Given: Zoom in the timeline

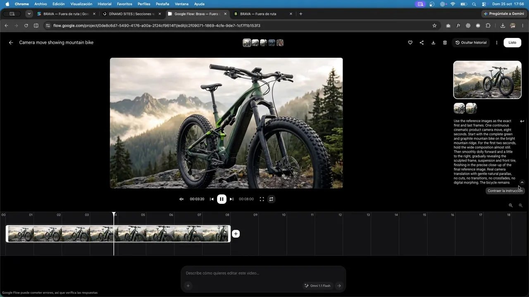Looking at the screenshot, I should pyautogui.click(x=521, y=205).
